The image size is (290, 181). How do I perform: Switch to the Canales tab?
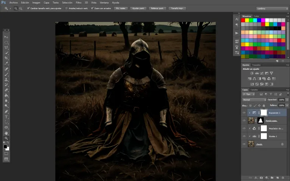click(254, 90)
